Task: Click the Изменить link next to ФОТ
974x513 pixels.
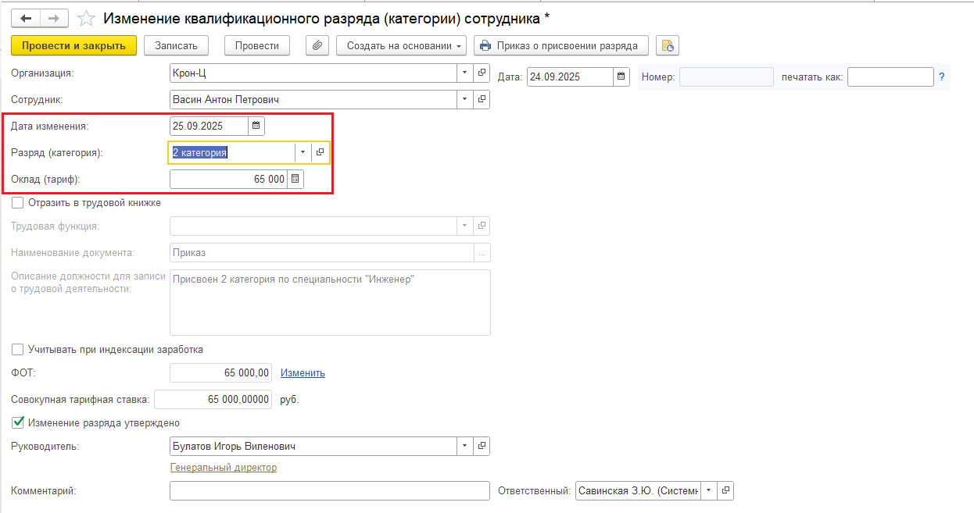Action: (303, 373)
